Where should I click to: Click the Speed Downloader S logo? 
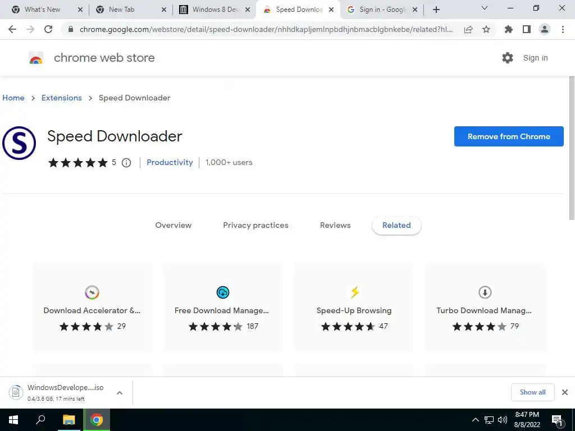[x=19, y=143]
